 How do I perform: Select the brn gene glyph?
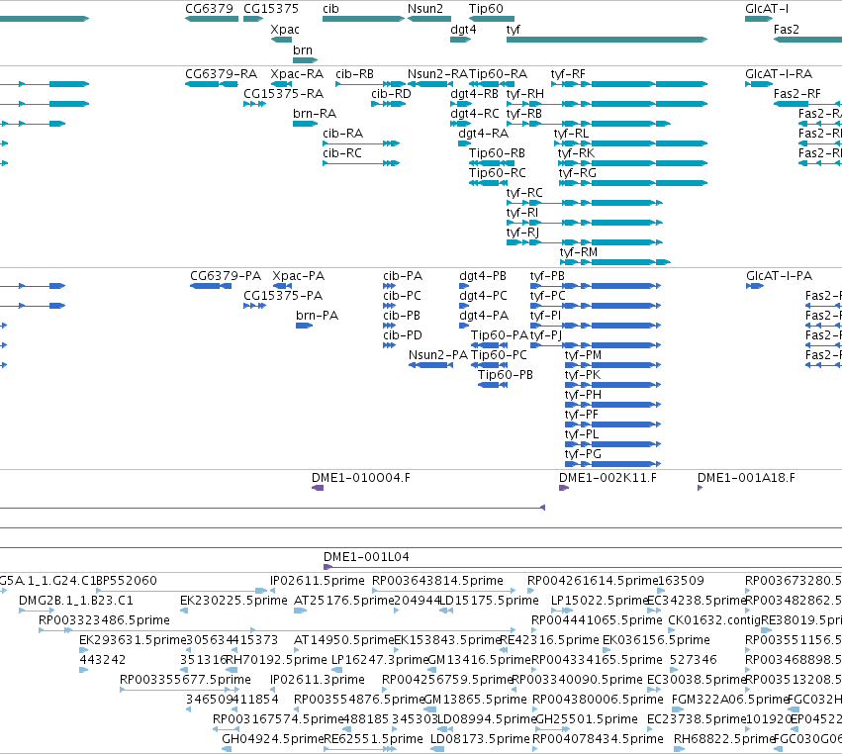pyautogui.click(x=306, y=60)
